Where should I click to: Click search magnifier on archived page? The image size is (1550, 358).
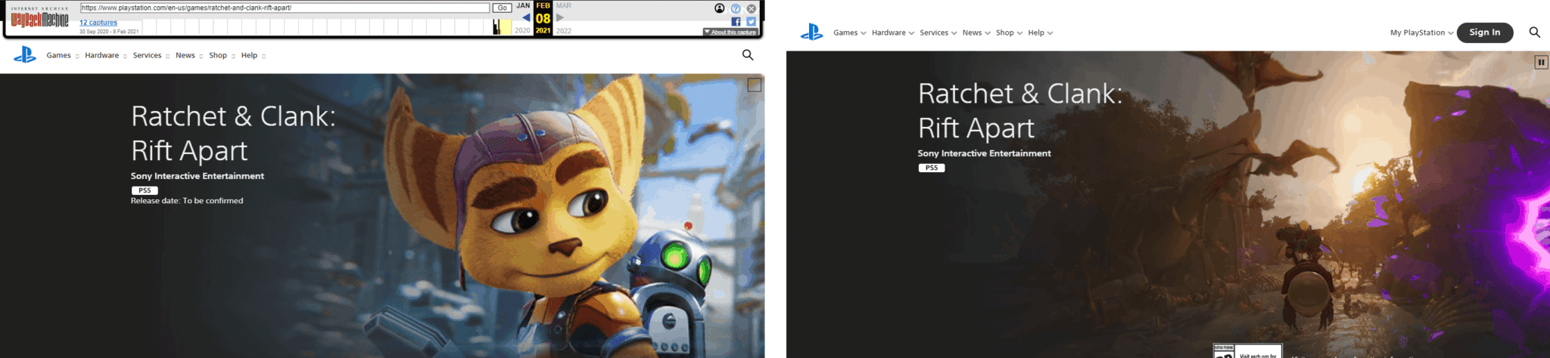748,54
